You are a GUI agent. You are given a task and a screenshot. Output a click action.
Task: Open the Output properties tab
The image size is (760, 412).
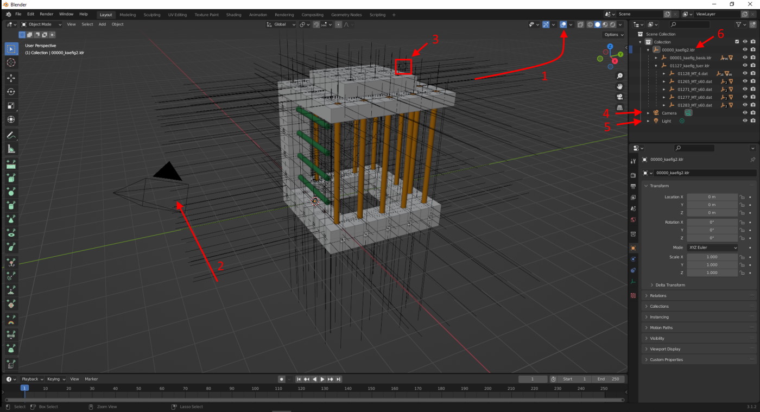coord(633,186)
